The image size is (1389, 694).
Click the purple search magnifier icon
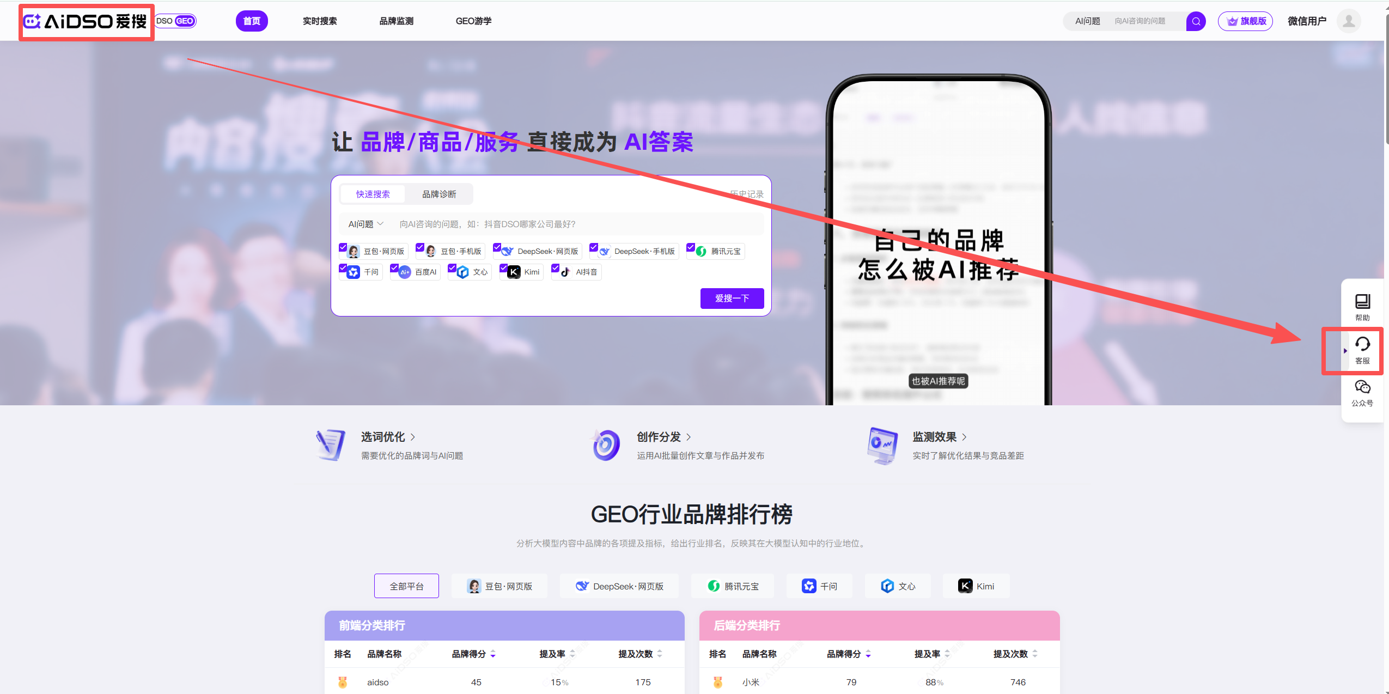click(1196, 21)
